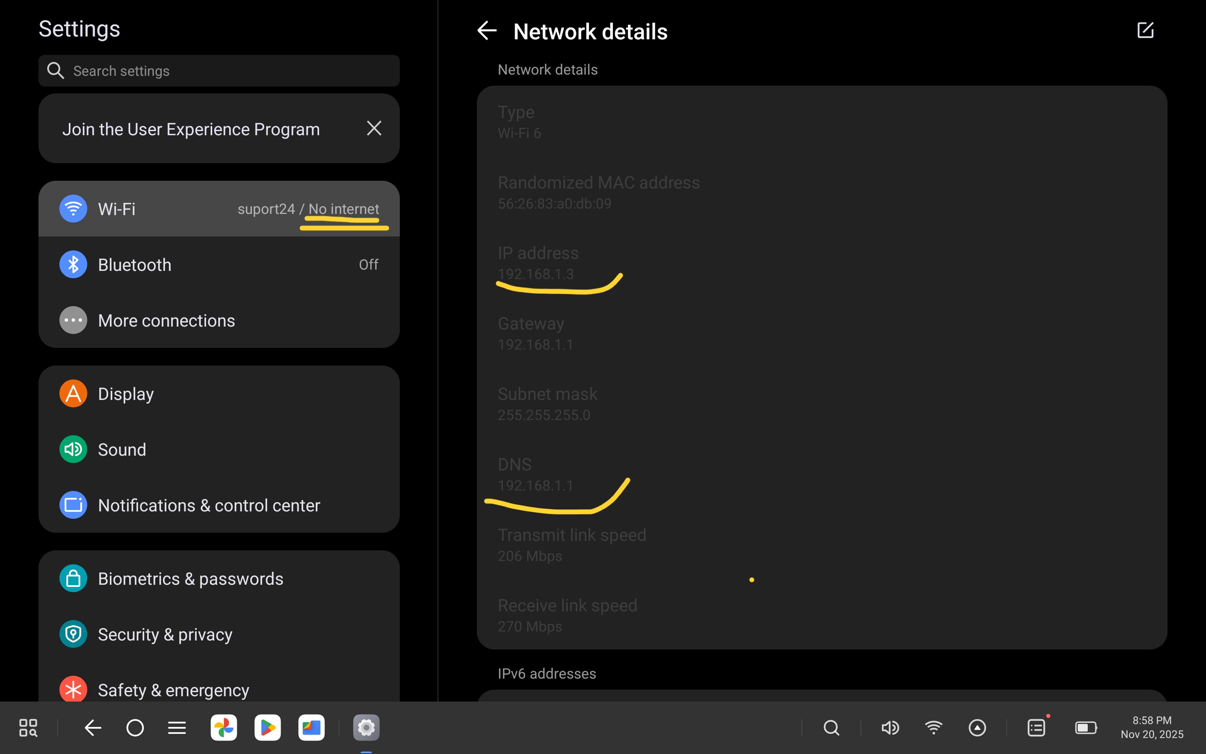Tap the taskbar back arrow
Viewport: 1206px width, 754px height.
click(x=93, y=728)
